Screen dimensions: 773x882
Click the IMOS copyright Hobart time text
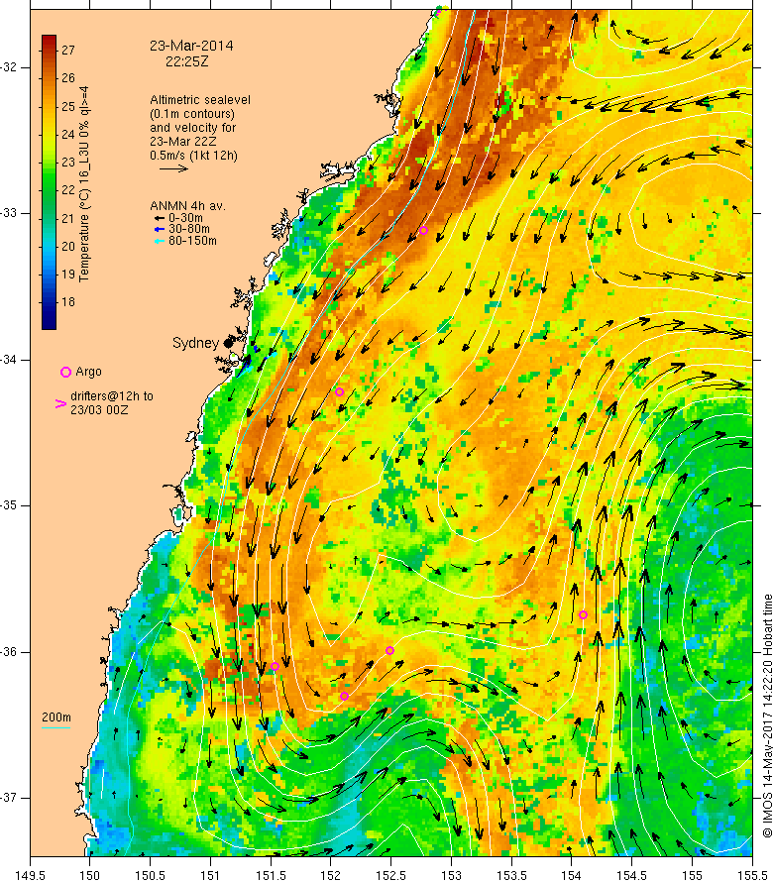pyautogui.click(x=767, y=716)
